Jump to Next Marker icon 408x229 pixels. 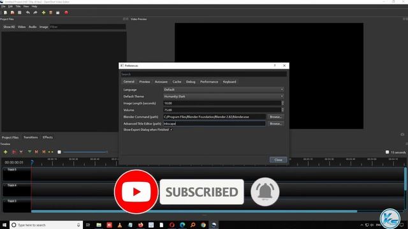pyautogui.click(x=44, y=152)
